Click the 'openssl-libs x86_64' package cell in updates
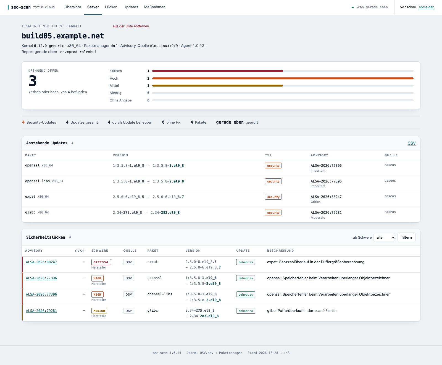Screen dimensions: 442x365 (x=44, y=181)
